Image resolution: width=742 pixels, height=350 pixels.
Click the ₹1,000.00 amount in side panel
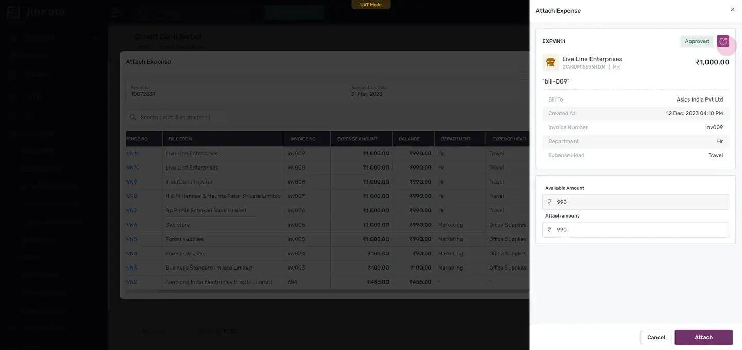point(712,62)
